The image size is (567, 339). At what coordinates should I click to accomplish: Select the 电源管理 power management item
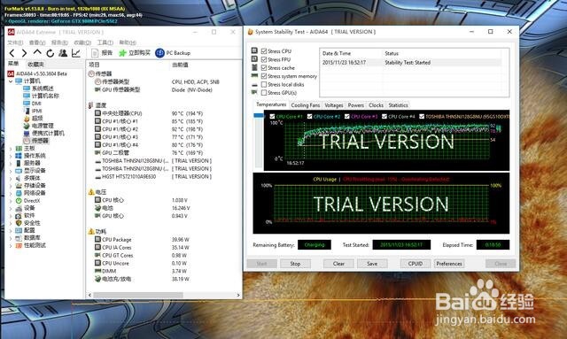coord(39,126)
